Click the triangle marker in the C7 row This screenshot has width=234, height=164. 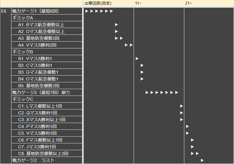click(192, 147)
